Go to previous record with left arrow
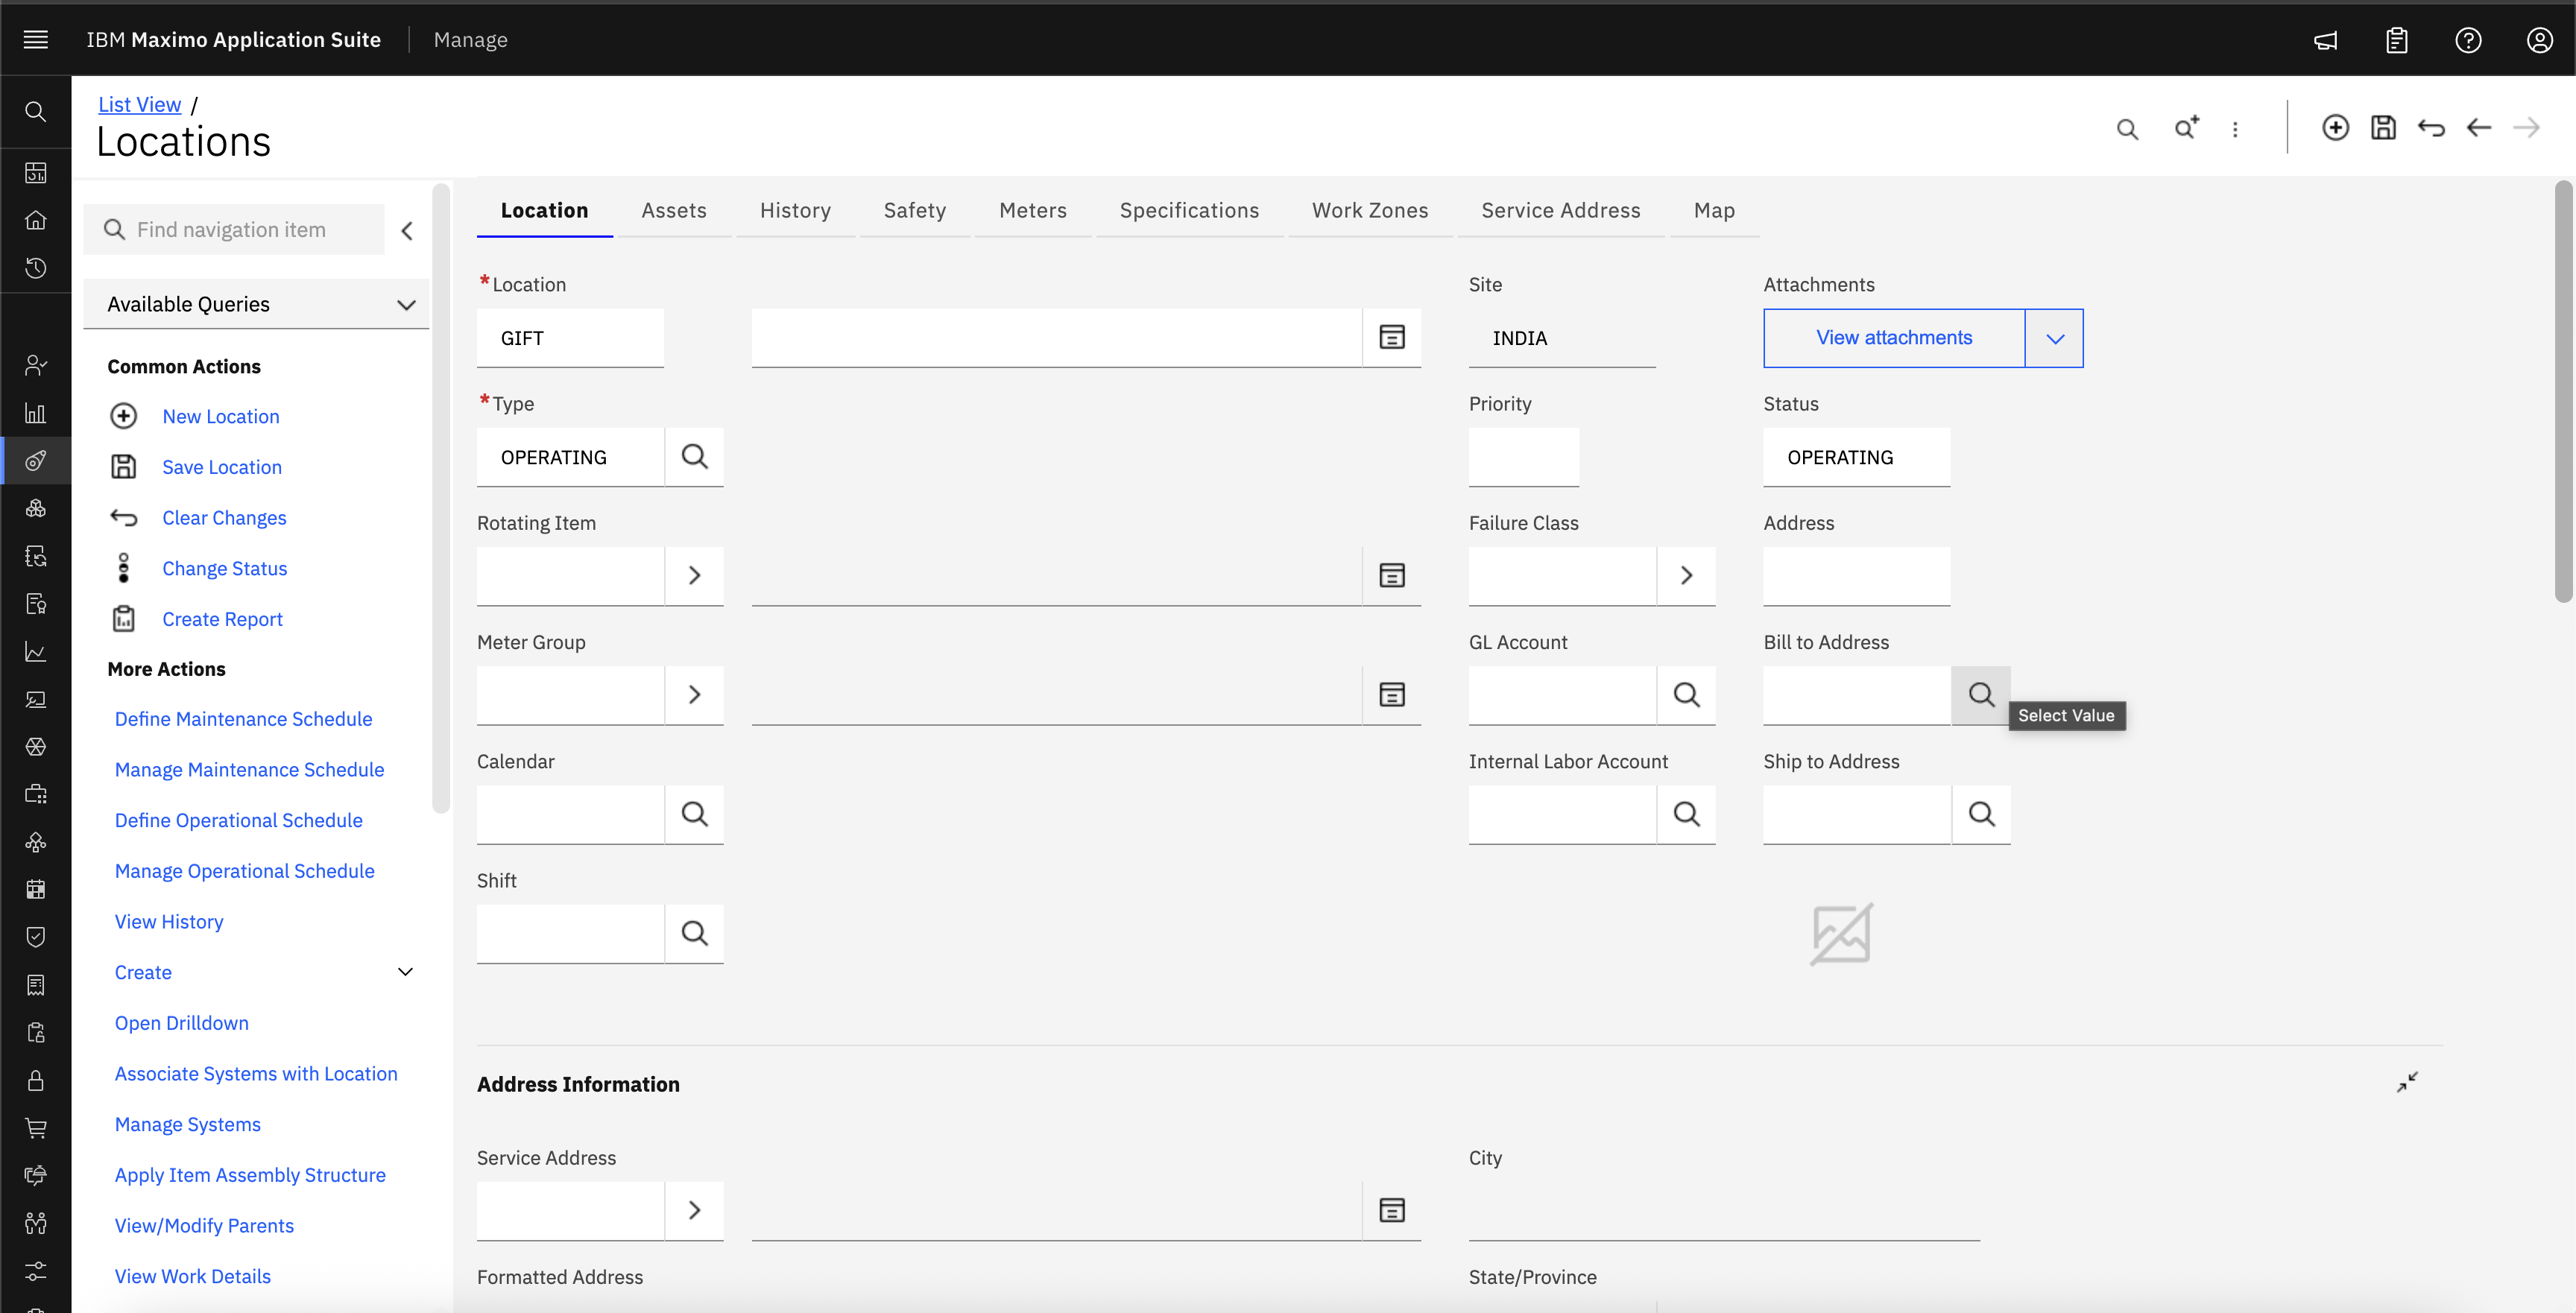 point(2478,127)
